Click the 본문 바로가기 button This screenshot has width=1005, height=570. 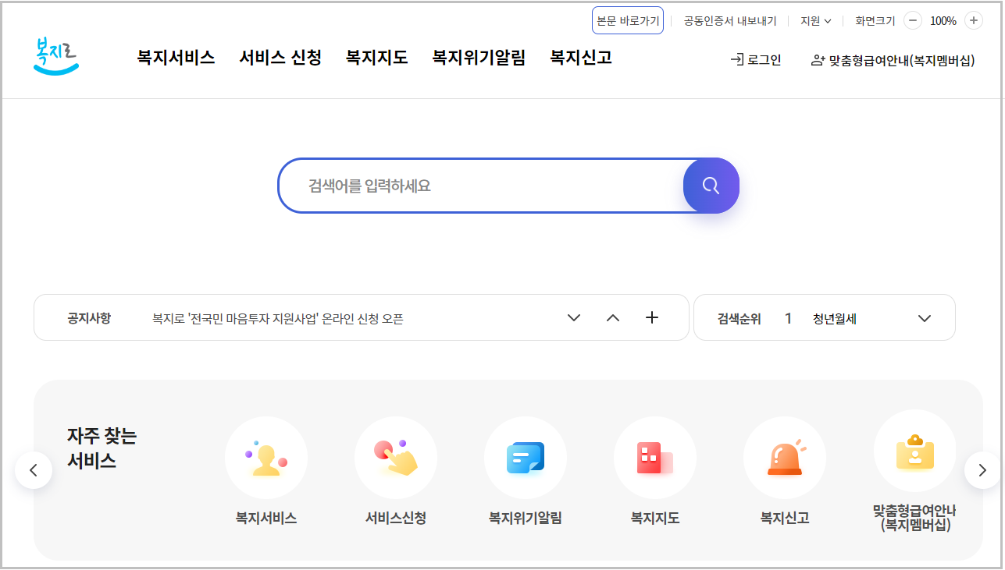[x=627, y=20]
